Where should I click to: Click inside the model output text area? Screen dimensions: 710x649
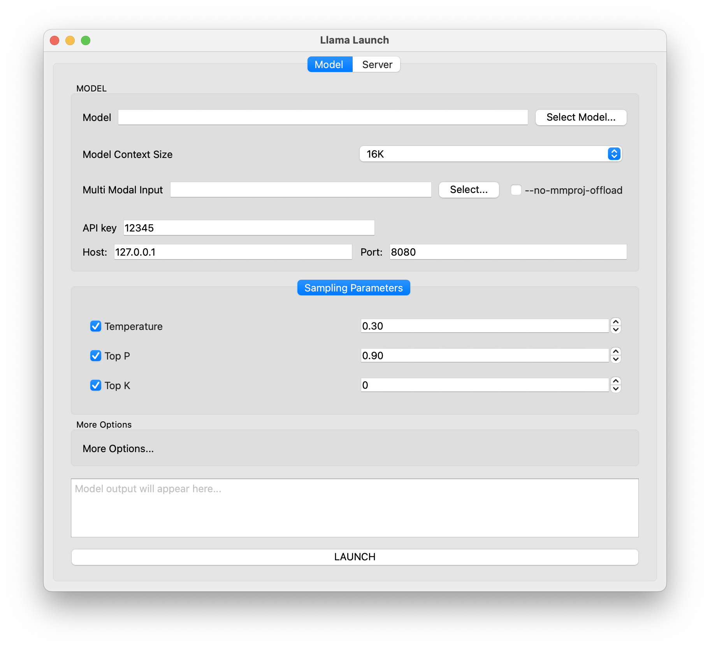[355, 508]
